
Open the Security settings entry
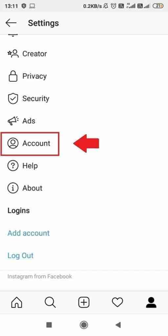coord(84,98)
